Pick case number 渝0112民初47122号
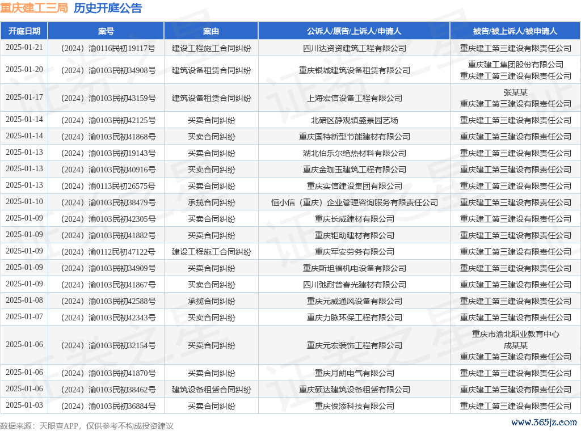Image resolution: width=581 pixels, height=431 pixels. tap(108, 252)
